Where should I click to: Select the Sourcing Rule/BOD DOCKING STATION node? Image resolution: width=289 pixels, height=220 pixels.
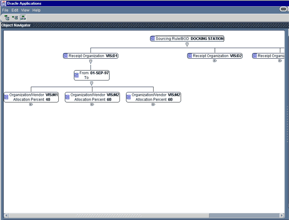coord(187,39)
